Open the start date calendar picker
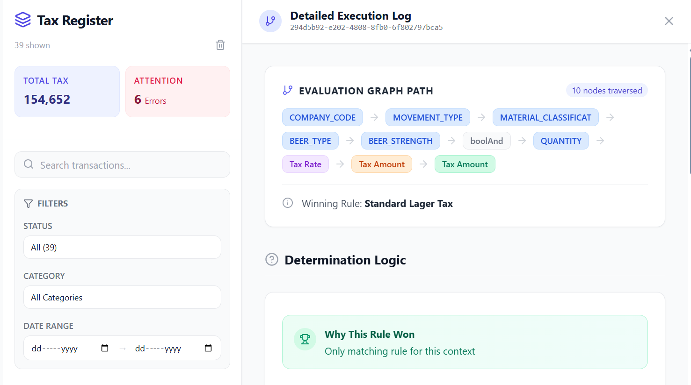This screenshot has width=691, height=385. [x=105, y=348]
